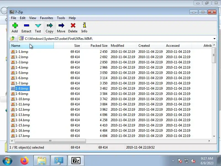The height and width of the screenshot is (166, 221).
Task: Click the highlighted 1-8.bmp file name
Action: [x=22, y=89]
